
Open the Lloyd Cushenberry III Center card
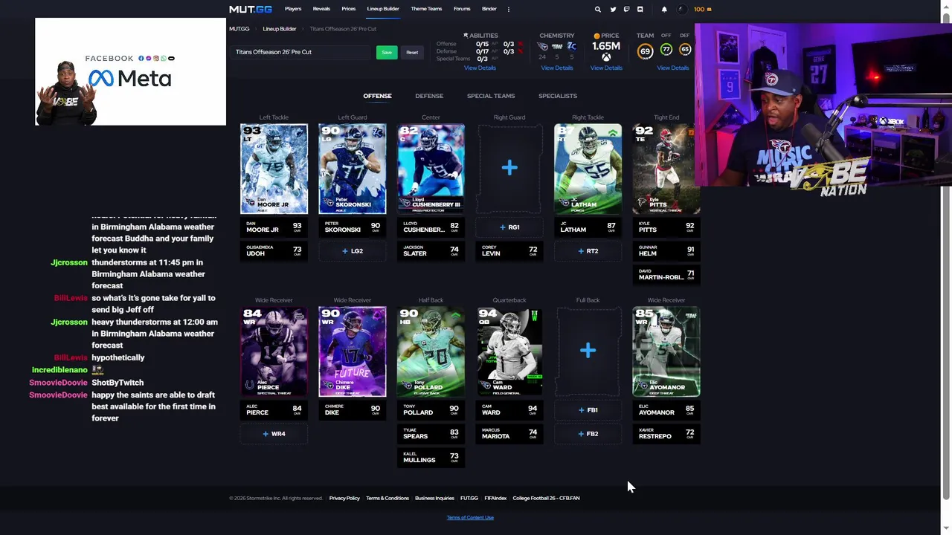(x=431, y=169)
